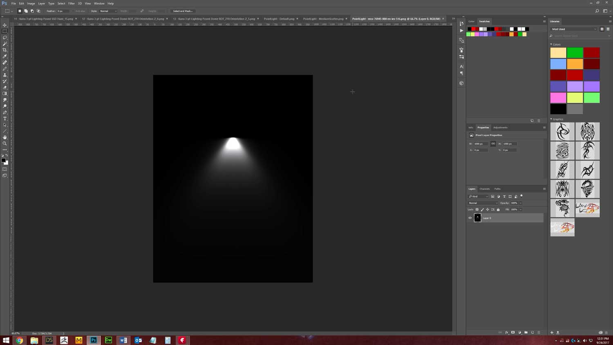Select the Brush tool
This screenshot has height=345, width=613.
coord(5,69)
